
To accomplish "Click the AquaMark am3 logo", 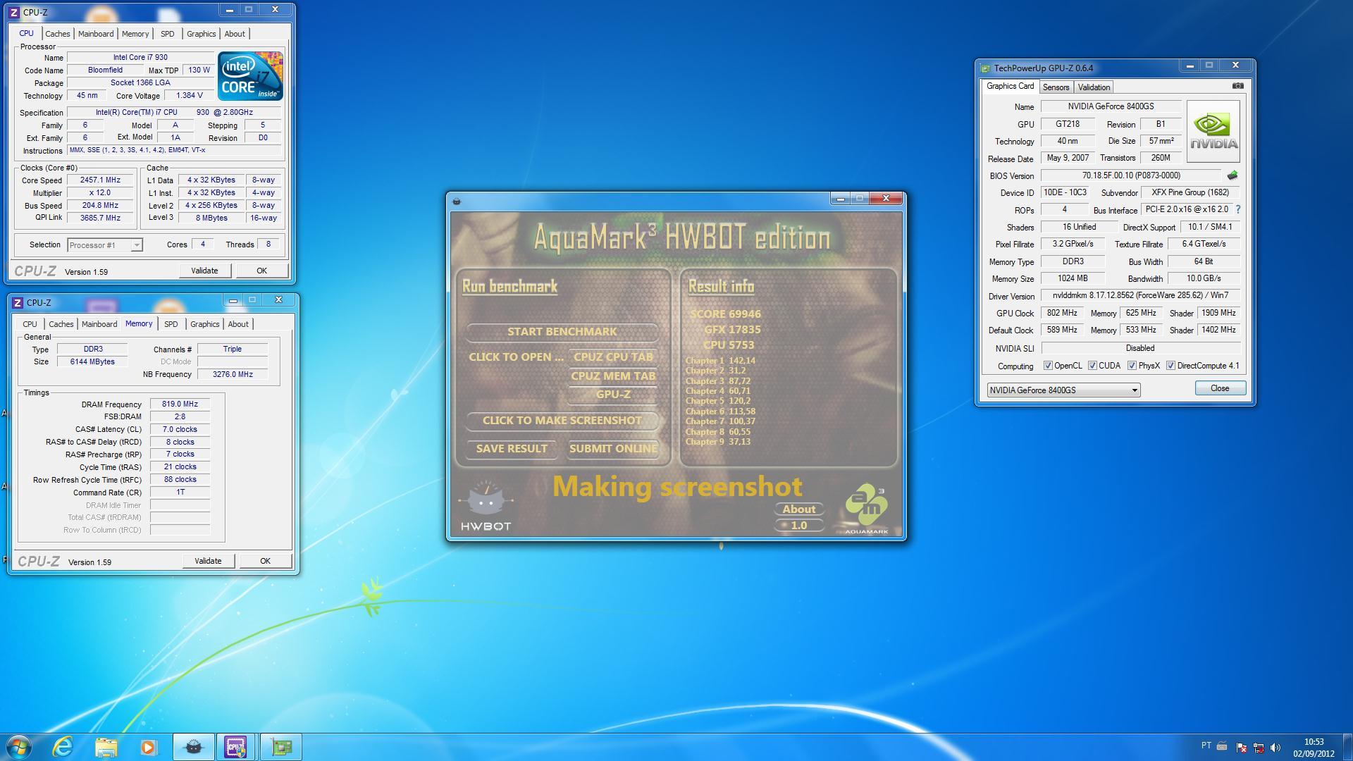I will click(867, 509).
